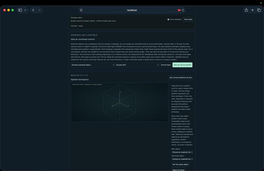Viewport: 264px width, 171px height.
Task: Click the localhost address field
Action: [x=132, y=10]
